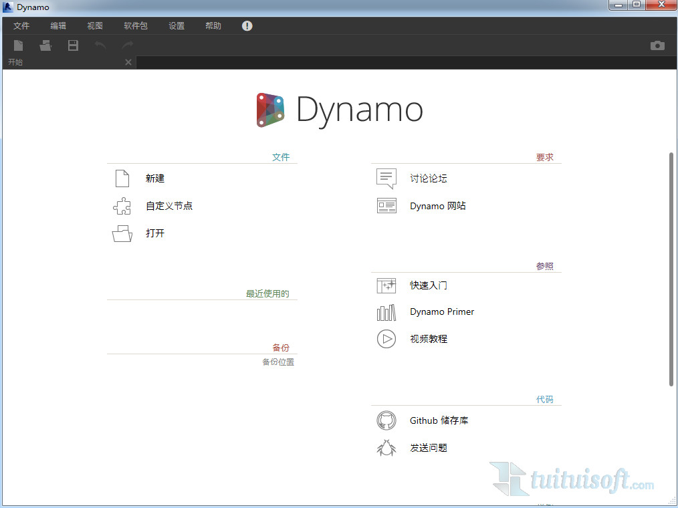Click the video tutorial play icon
The image size is (678, 508).
[386, 339]
